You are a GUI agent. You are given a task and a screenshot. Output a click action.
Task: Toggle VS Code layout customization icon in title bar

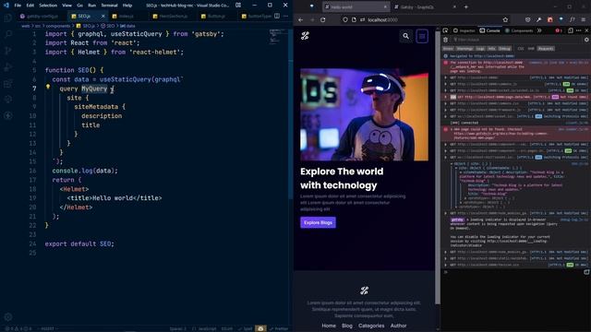[x=238, y=6]
